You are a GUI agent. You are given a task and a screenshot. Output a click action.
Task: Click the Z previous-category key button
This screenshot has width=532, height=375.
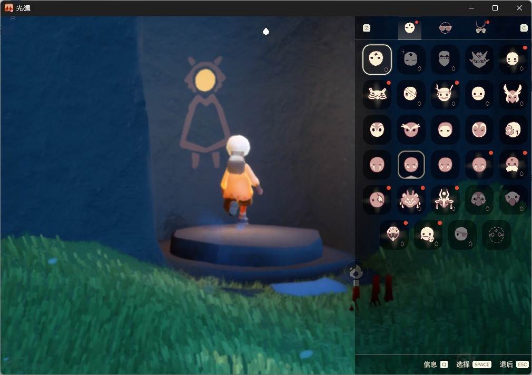pos(367,28)
